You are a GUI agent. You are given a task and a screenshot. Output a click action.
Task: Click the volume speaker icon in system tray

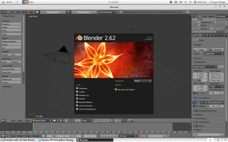(x=181, y=2)
